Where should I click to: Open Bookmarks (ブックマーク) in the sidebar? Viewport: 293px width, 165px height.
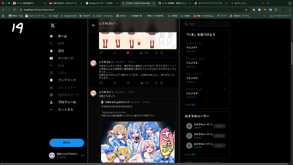63,80
